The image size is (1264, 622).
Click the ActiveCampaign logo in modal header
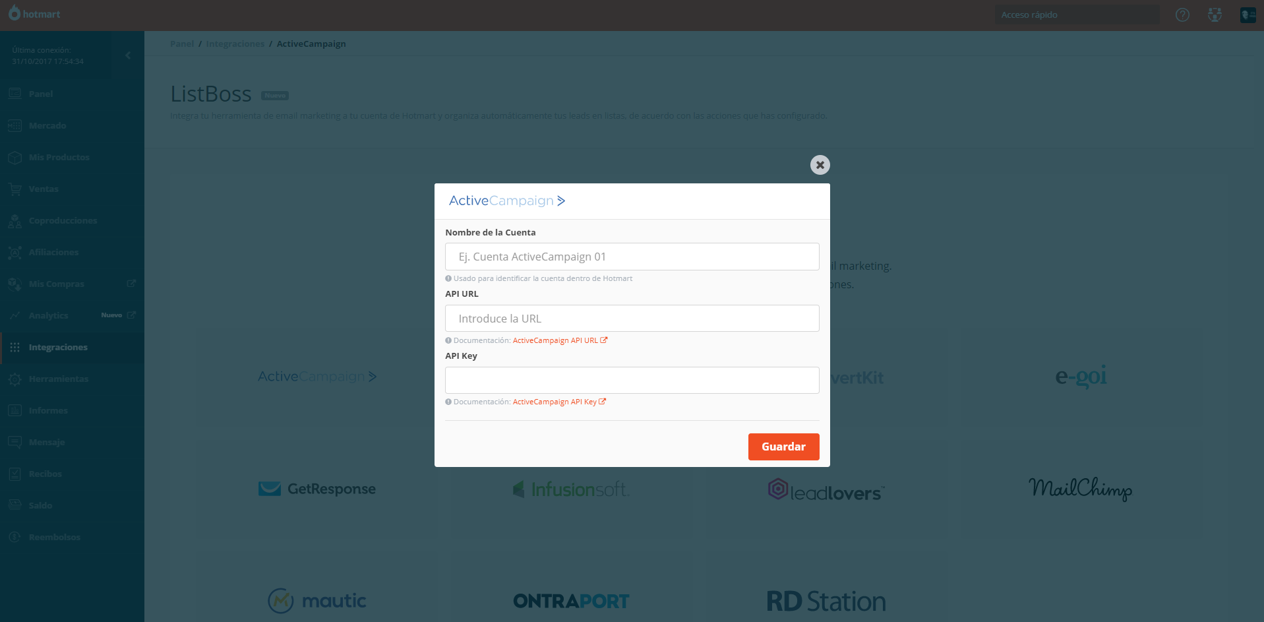tap(507, 201)
